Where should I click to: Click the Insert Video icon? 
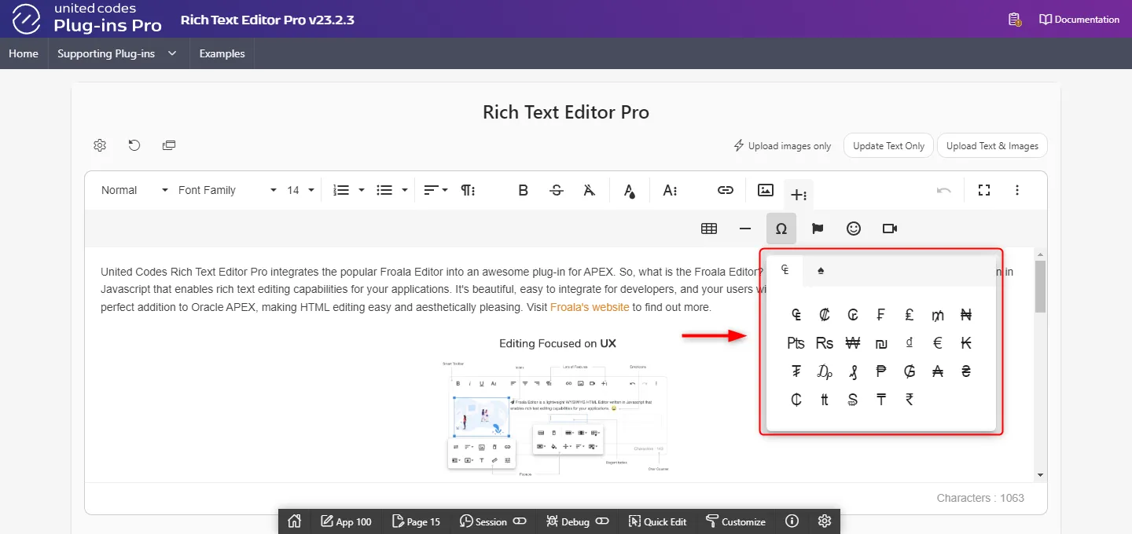pyautogui.click(x=889, y=229)
